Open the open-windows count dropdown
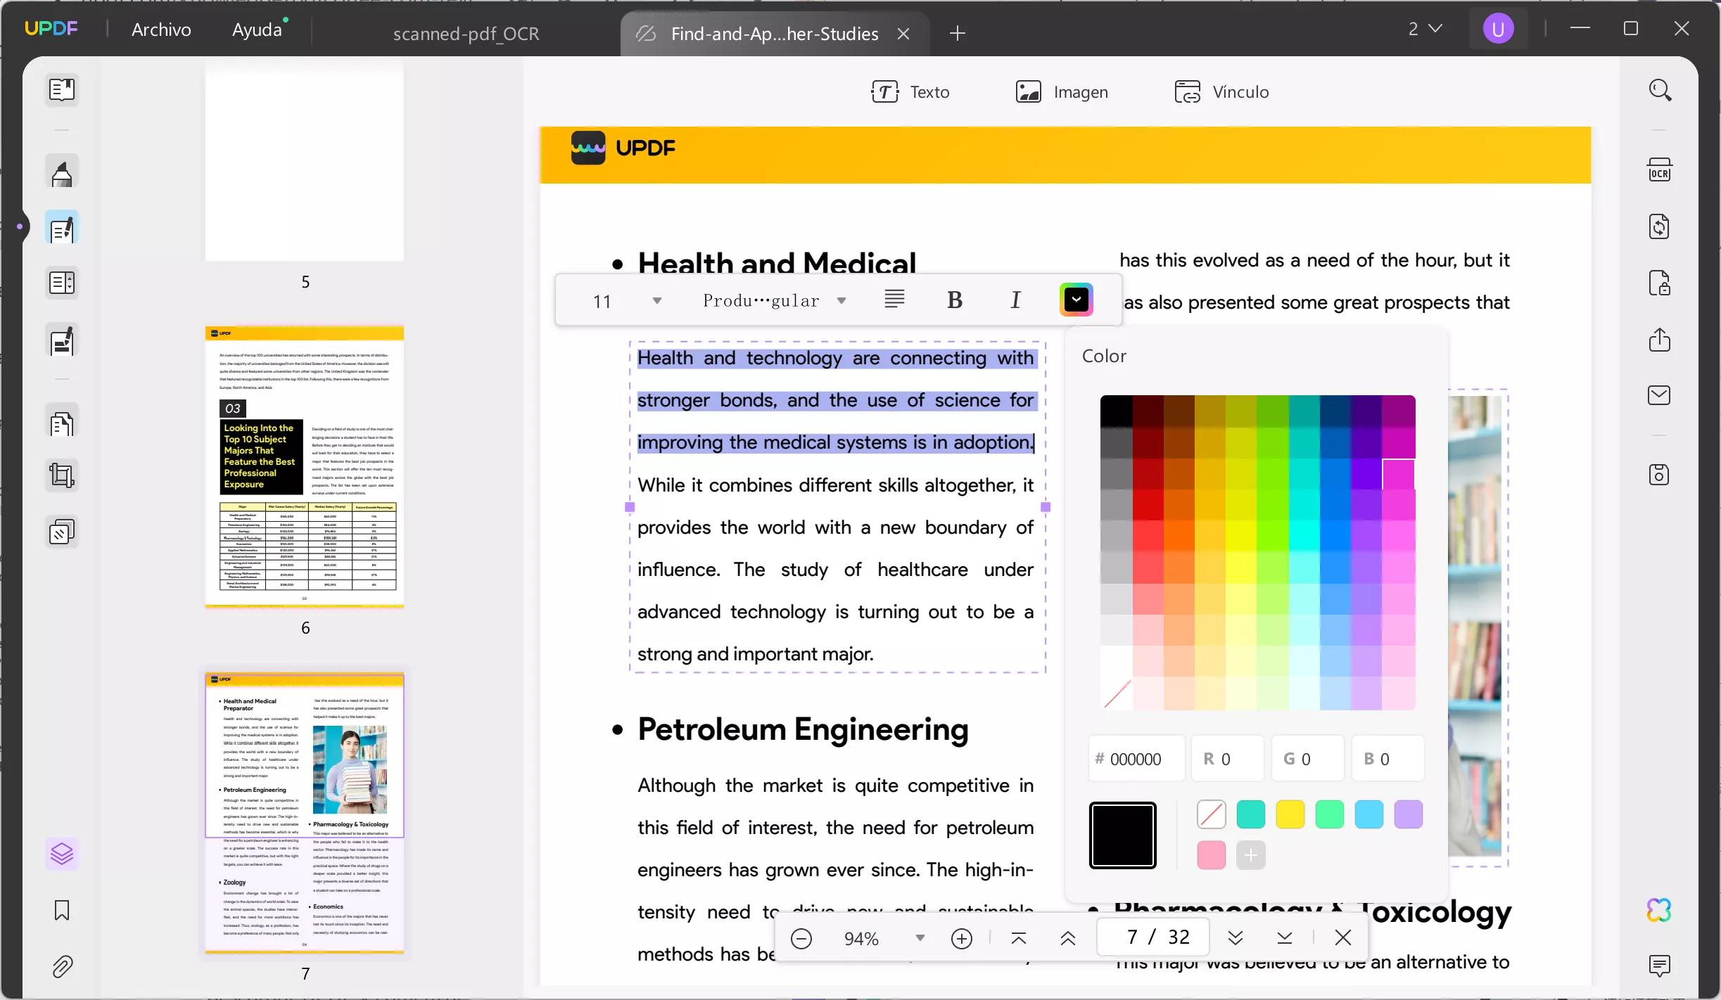 (1425, 29)
